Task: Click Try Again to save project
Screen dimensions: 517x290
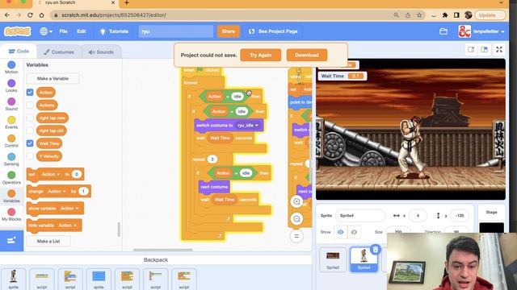Action: pos(260,55)
